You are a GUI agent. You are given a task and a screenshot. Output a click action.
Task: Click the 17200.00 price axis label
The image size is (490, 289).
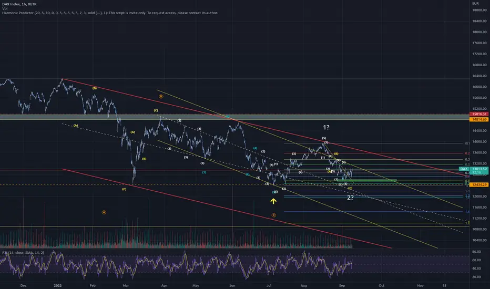tap(479, 54)
